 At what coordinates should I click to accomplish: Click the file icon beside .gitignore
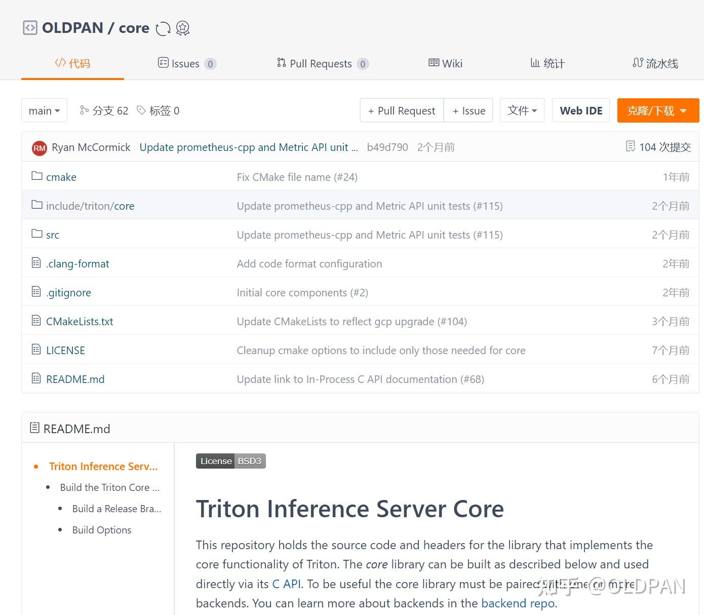point(36,292)
